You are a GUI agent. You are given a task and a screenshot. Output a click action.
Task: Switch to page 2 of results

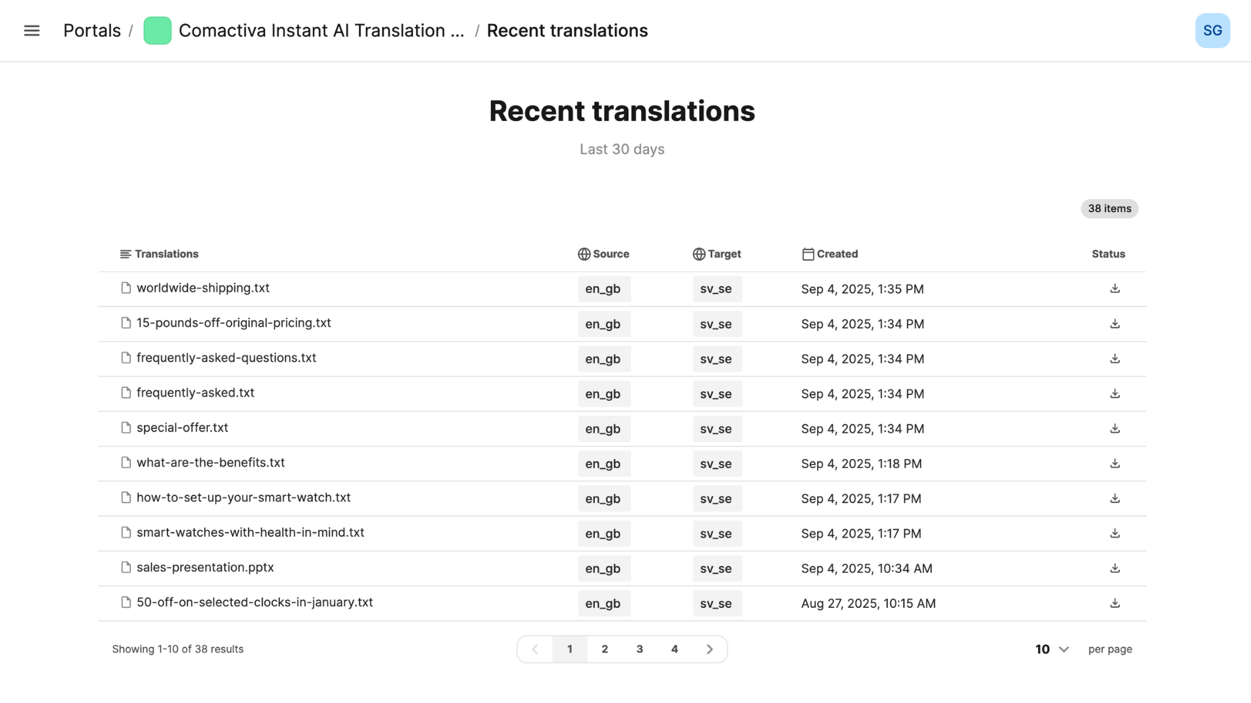(605, 649)
